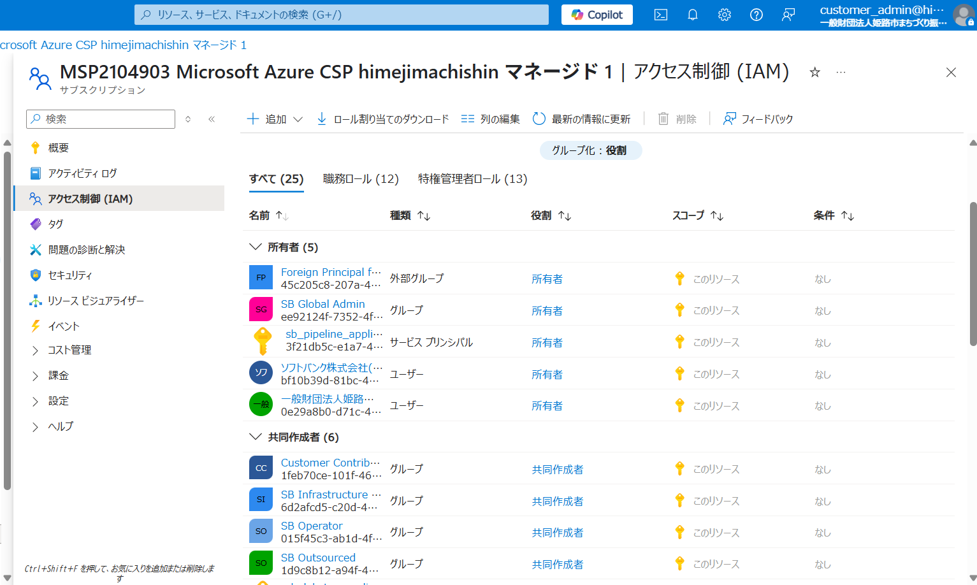This screenshot has width=977, height=585.
Task: Open SB Operator group link
Action: click(x=312, y=526)
